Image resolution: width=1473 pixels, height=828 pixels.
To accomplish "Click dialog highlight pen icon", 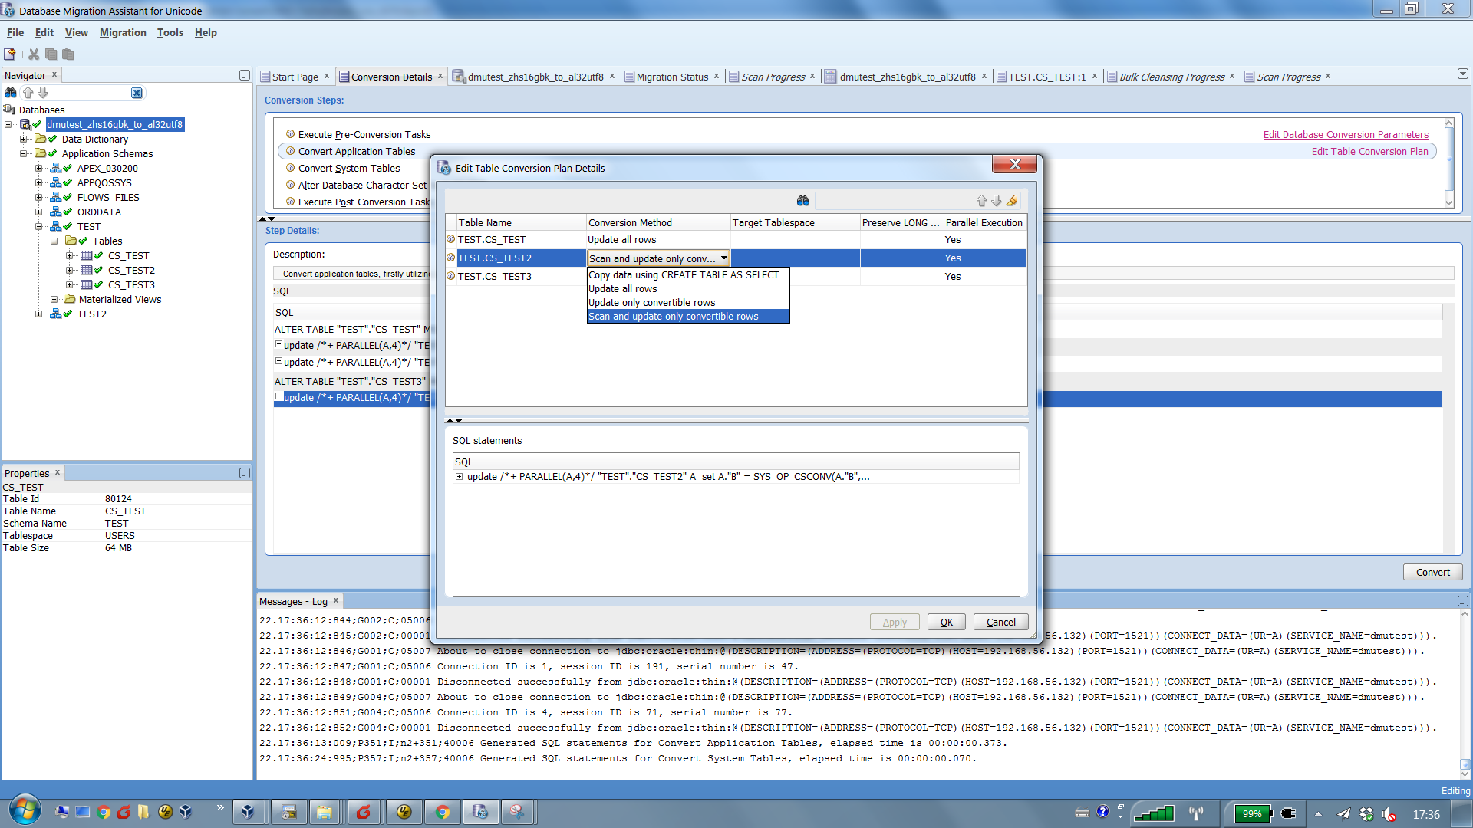I will 1012,201.
